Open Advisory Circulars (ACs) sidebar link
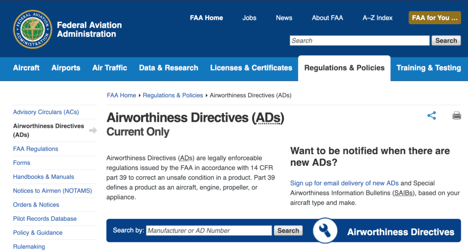Screen dimensions: 468x251 (x=46, y=112)
